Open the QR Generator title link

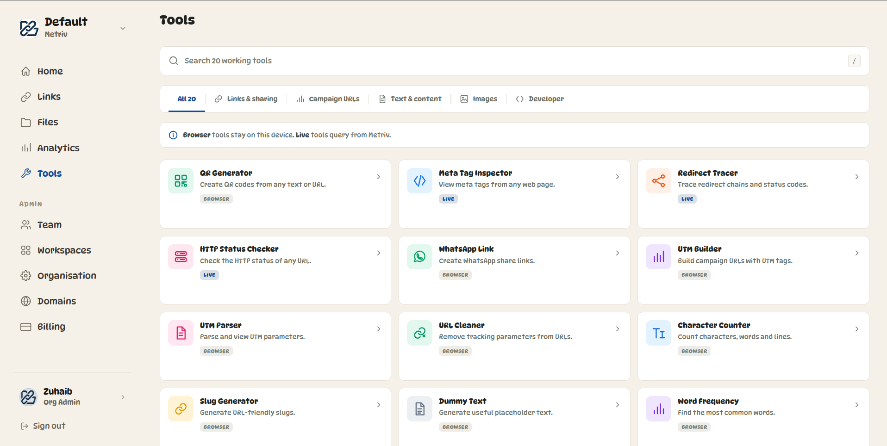(226, 173)
